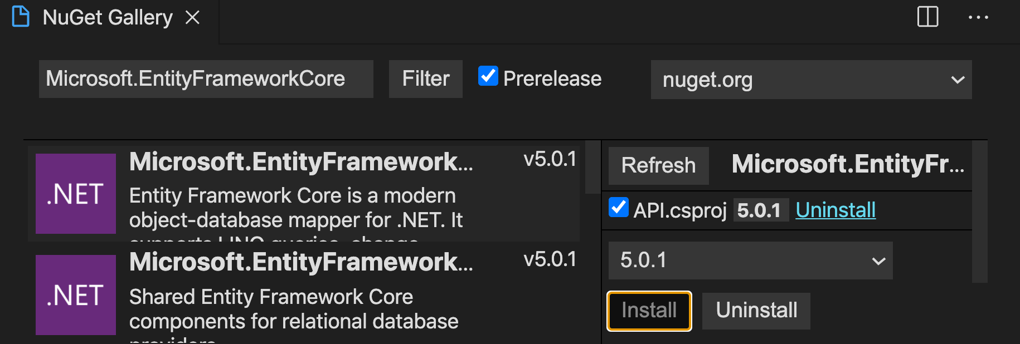Toggle the API.csproj checkbox
The width and height of the screenshot is (1020, 344).
pos(619,207)
